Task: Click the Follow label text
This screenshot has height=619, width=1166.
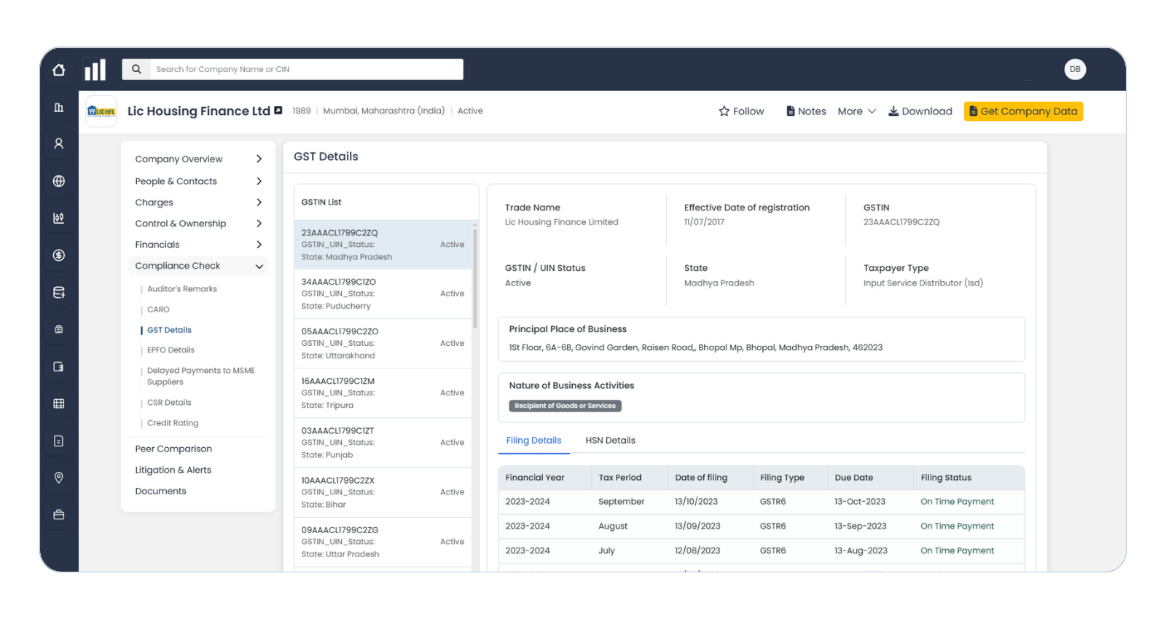Action: point(748,111)
